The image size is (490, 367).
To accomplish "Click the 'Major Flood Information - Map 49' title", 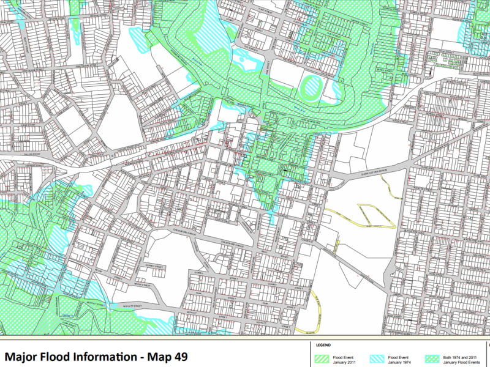I will (x=96, y=356).
